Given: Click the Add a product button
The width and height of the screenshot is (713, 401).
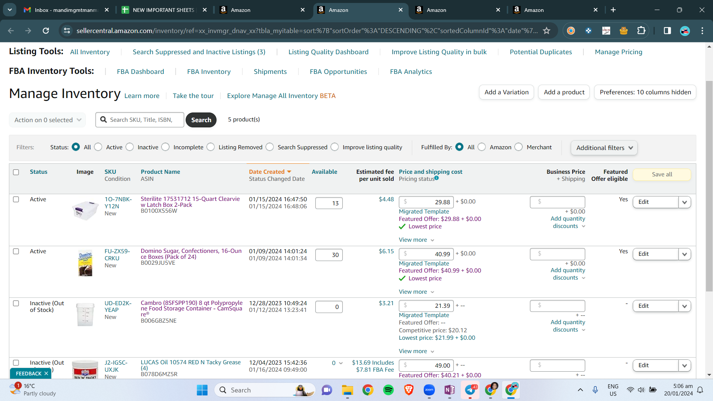Looking at the screenshot, I should [564, 92].
